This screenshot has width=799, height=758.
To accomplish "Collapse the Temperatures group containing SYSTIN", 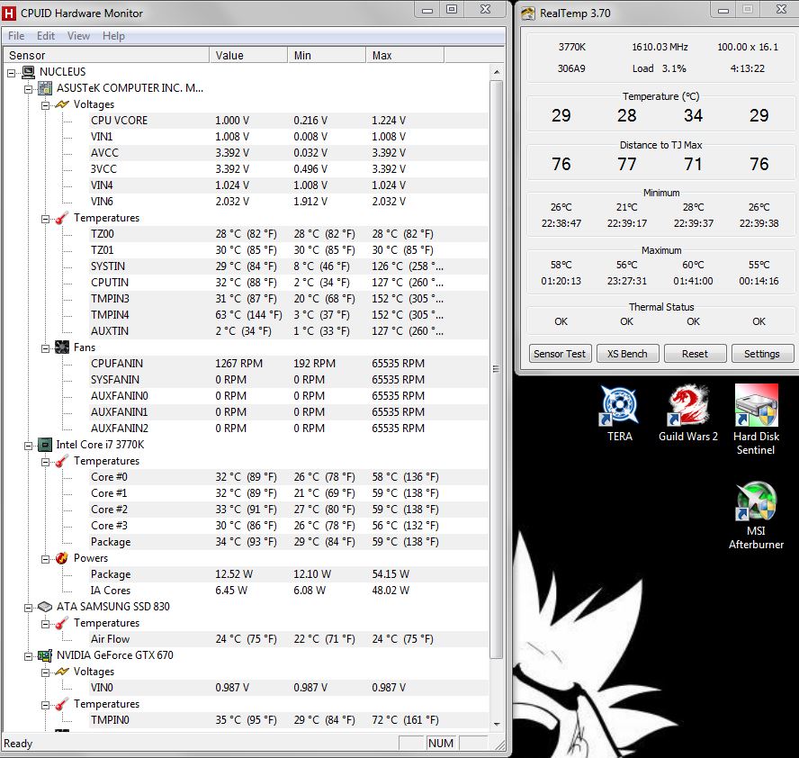I will coord(45,219).
